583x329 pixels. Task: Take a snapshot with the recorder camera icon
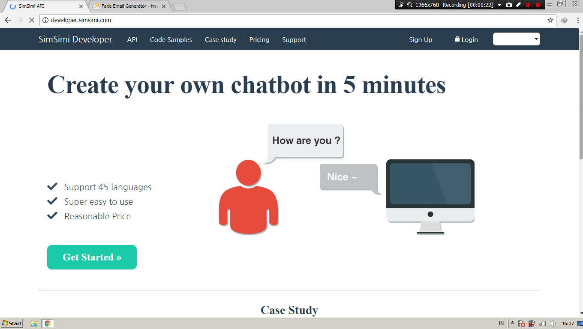pyautogui.click(x=509, y=5)
